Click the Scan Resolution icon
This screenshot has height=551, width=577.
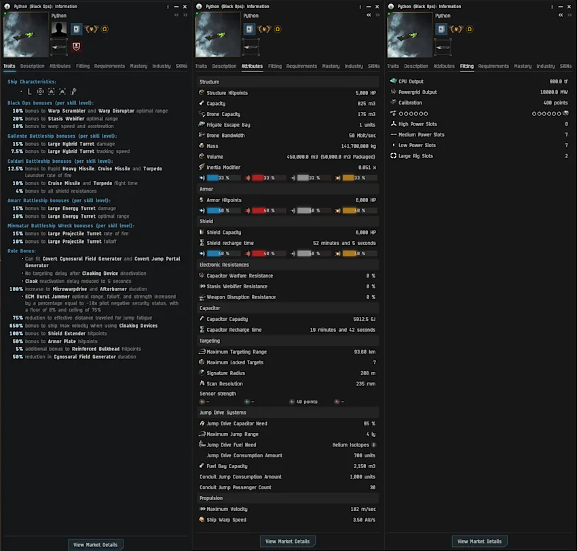pyautogui.click(x=202, y=383)
